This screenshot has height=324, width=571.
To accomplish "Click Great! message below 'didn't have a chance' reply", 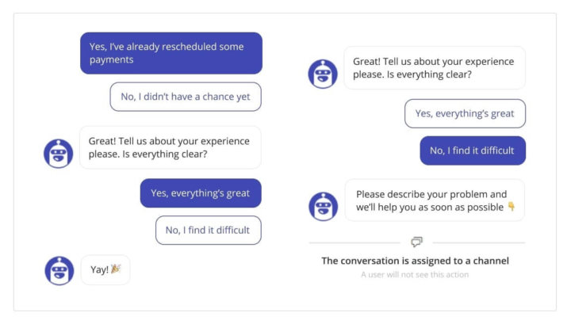I will 170,147.
